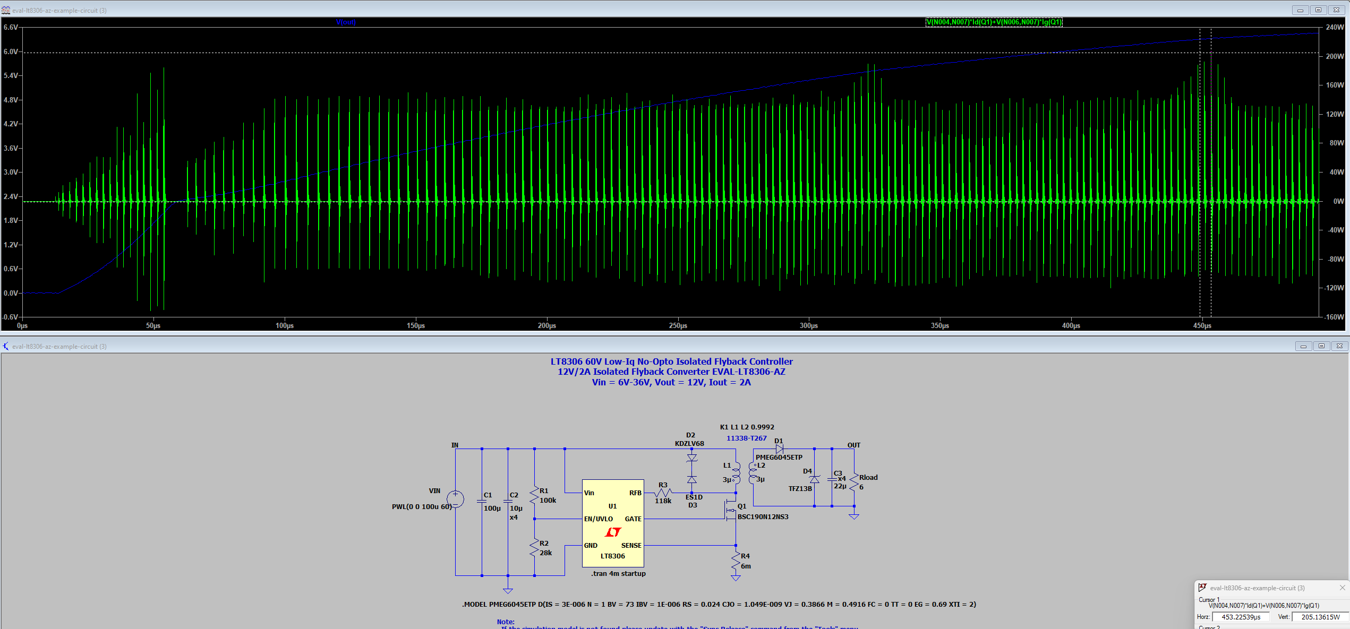Minimize the schematic window
The height and width of the screenshot is (629, 1350).
tap(1303, 346)
